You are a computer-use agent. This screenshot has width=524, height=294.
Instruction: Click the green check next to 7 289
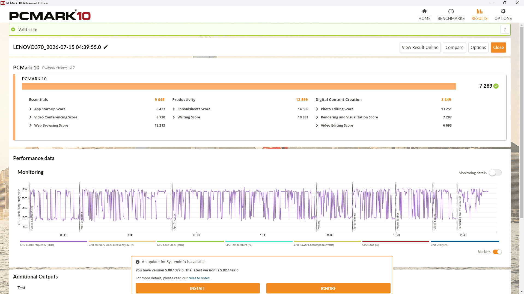(496, 86)
